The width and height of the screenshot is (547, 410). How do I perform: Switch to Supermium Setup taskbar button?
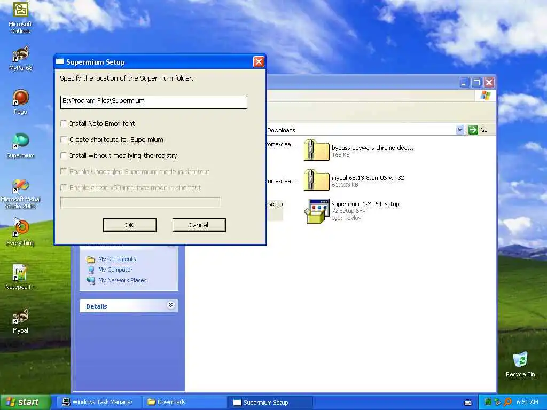(x=270, y=403)
